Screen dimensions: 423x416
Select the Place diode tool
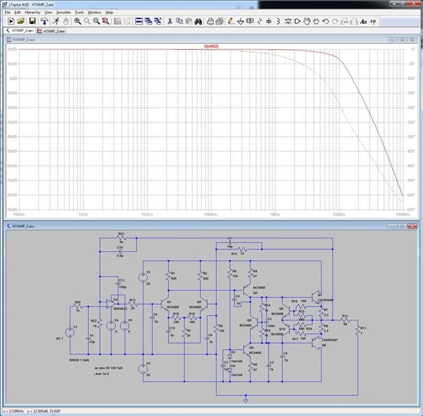tap(287, 21)
